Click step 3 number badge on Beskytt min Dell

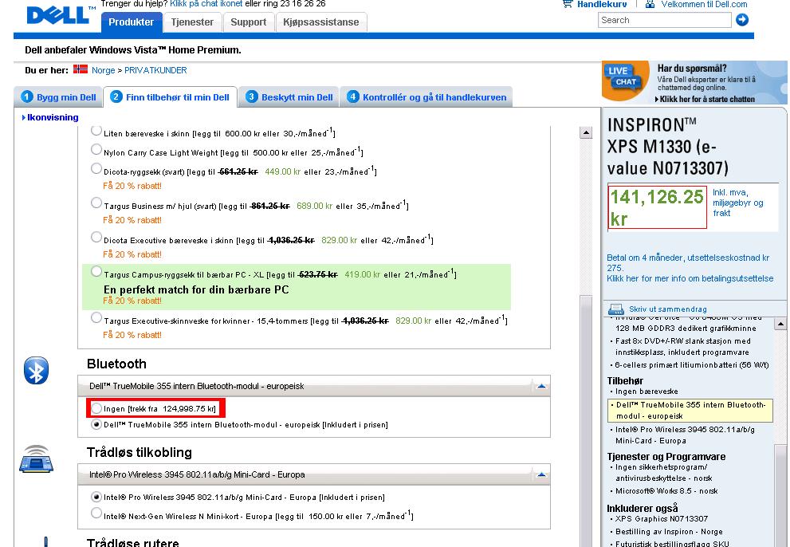(251, 96)
